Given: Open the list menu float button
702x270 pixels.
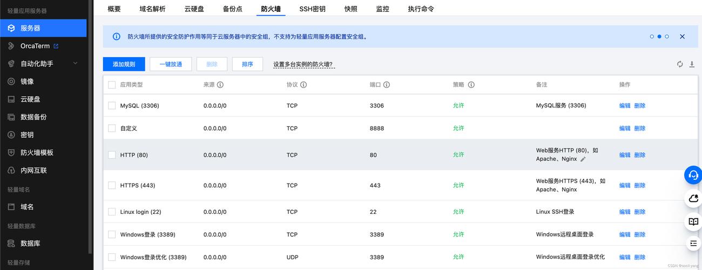Looking at the screenshot, I should click(x=693, y=244).
